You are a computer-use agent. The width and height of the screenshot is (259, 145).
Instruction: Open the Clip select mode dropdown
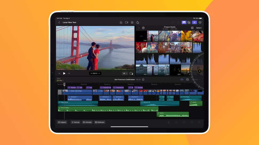point(60,80)
